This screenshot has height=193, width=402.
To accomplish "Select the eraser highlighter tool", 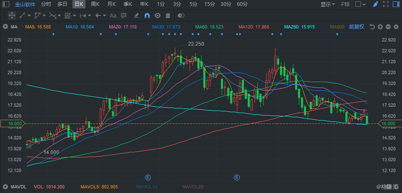I will click(137, 15).
